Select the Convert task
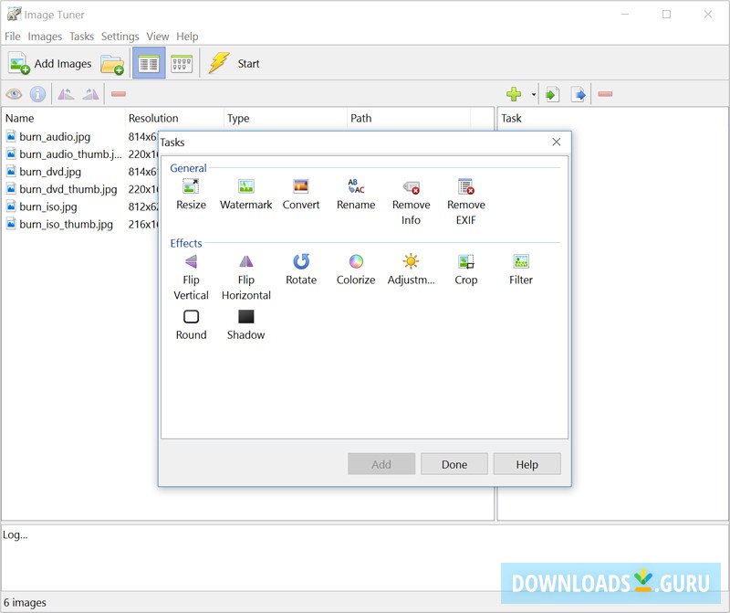Screen dimensions: 730x613 coord(301,195)
